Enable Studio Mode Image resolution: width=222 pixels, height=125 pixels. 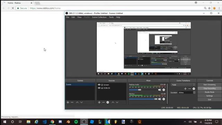(x=210, y=92)
